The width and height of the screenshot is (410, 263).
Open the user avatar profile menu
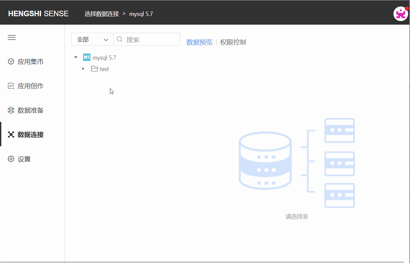click(x=401, y=14)
